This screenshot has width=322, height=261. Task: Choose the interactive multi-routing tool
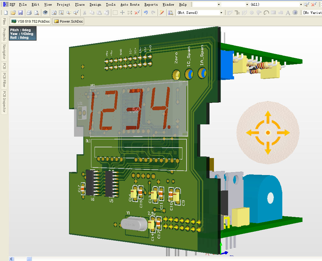237,13
